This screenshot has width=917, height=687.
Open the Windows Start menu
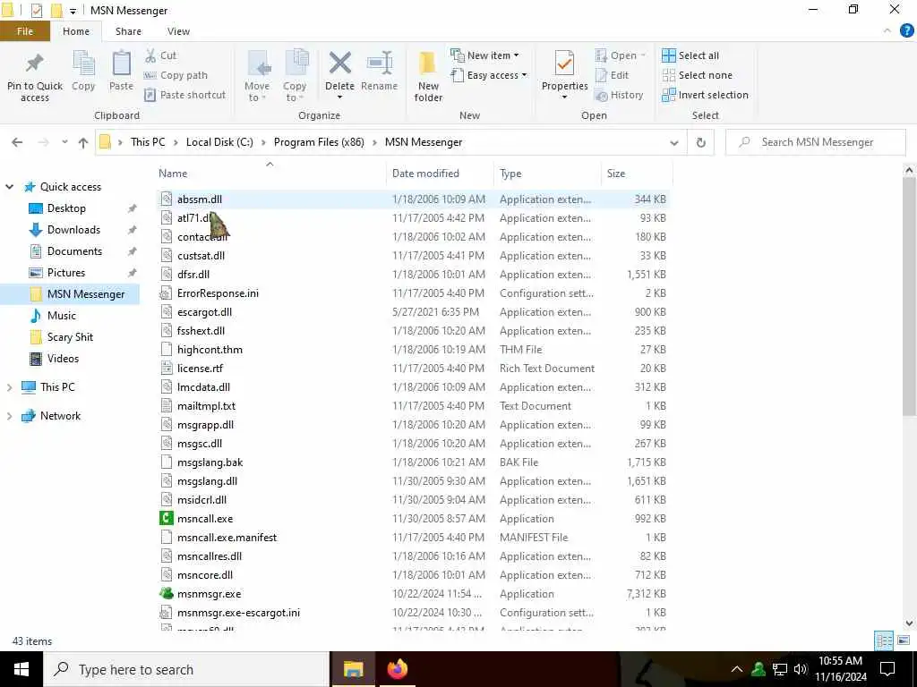(x=21, y=669)
